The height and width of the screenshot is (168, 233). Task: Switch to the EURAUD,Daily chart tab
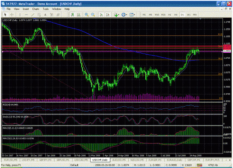pyautogui.click(x=174, y=160)
